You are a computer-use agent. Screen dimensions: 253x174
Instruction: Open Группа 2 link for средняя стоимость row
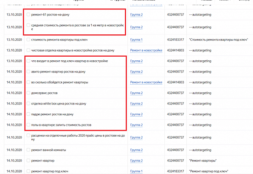(136, 27)
